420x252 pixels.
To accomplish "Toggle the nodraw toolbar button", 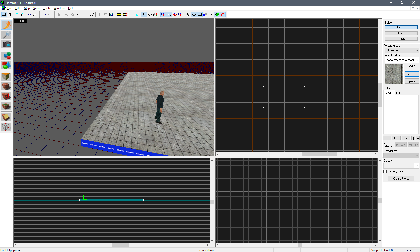I will 223,15.
